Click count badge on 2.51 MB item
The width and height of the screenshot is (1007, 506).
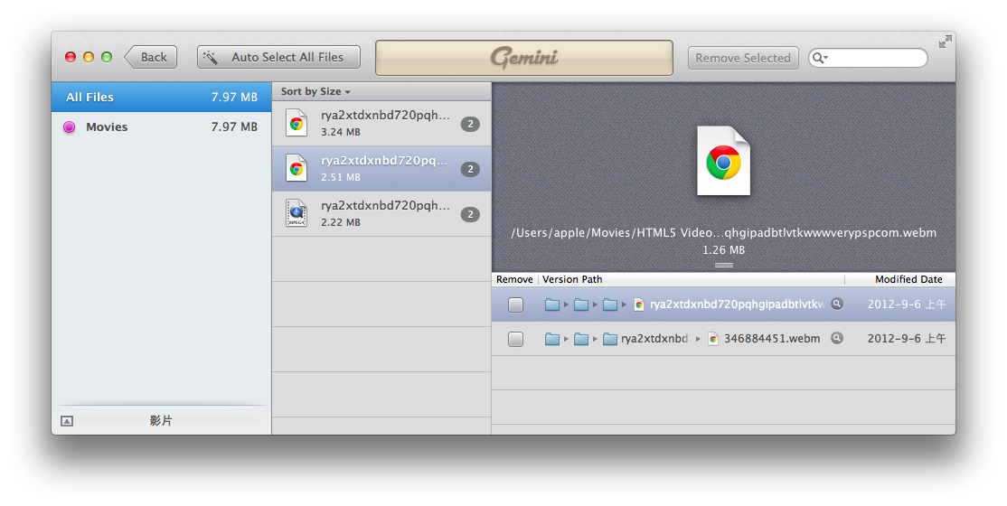coord(470,169)
